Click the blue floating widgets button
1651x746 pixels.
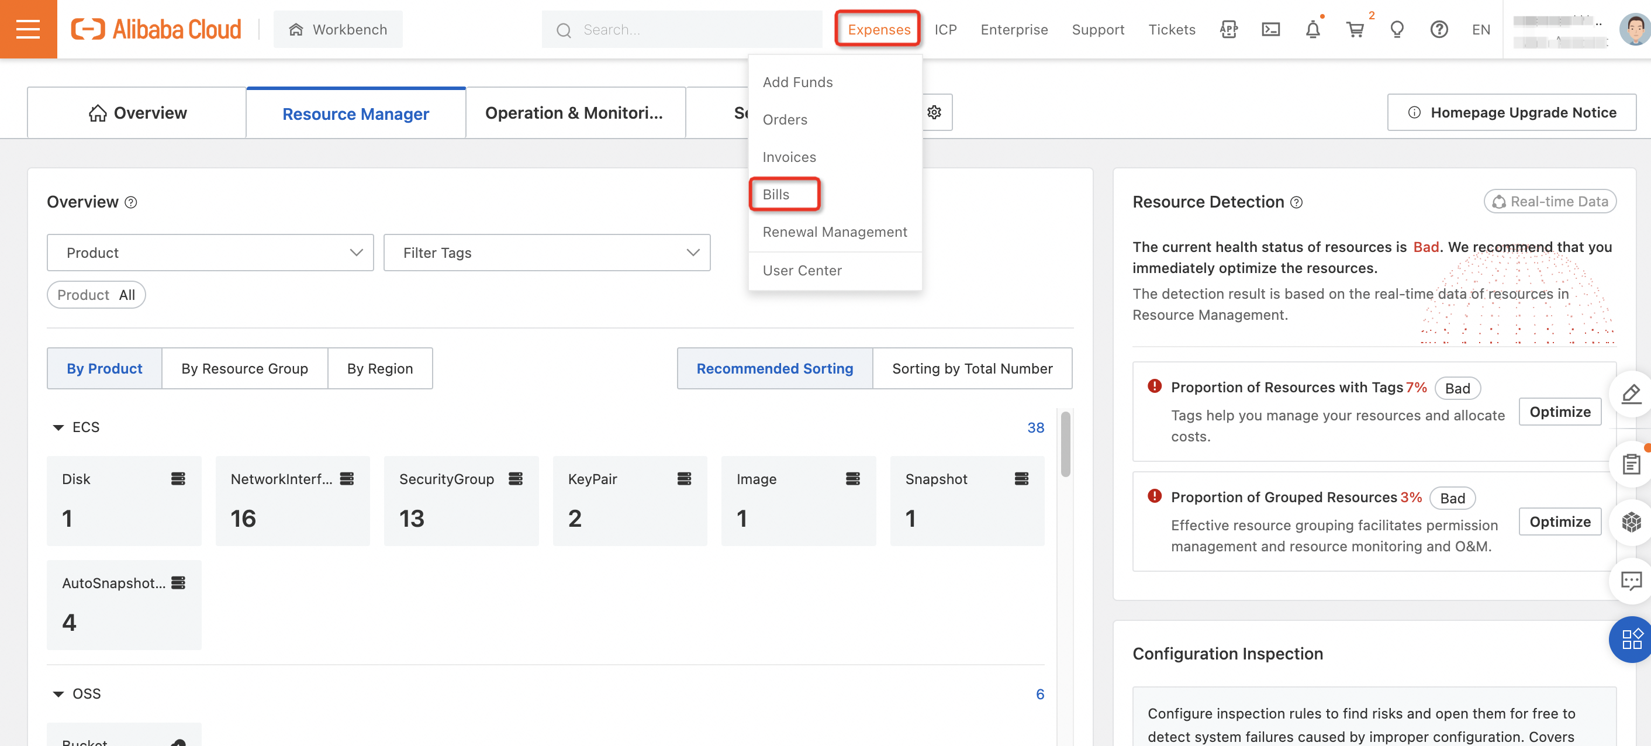click(1631, 639)
